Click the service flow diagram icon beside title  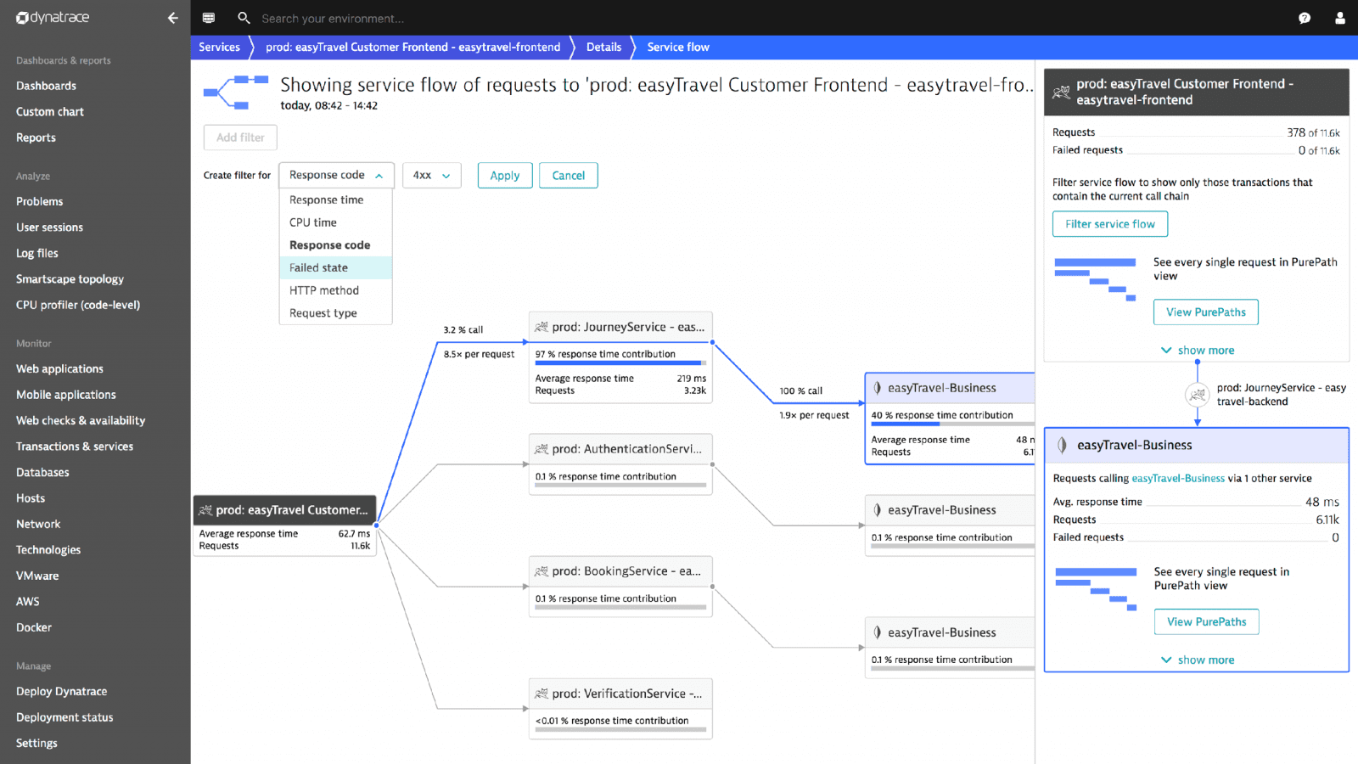pos(236,93)
